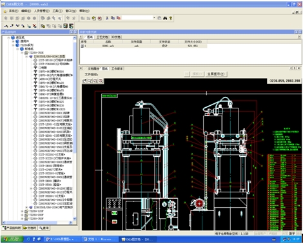This screenshot has height=244, width=303.
Task: Click the red X delete icon in second toolbar row
Action: click(x=34, y=26)
